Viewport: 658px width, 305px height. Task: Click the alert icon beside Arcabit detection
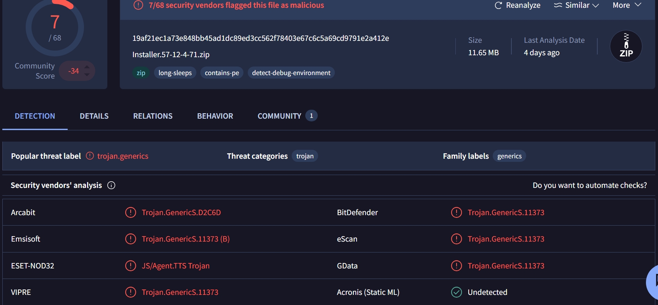coord(130,212)
